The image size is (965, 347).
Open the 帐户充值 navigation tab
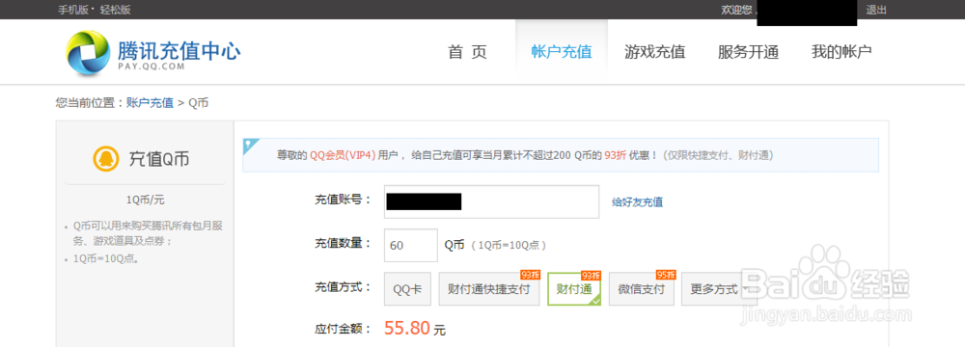click(x=562, y=52)
